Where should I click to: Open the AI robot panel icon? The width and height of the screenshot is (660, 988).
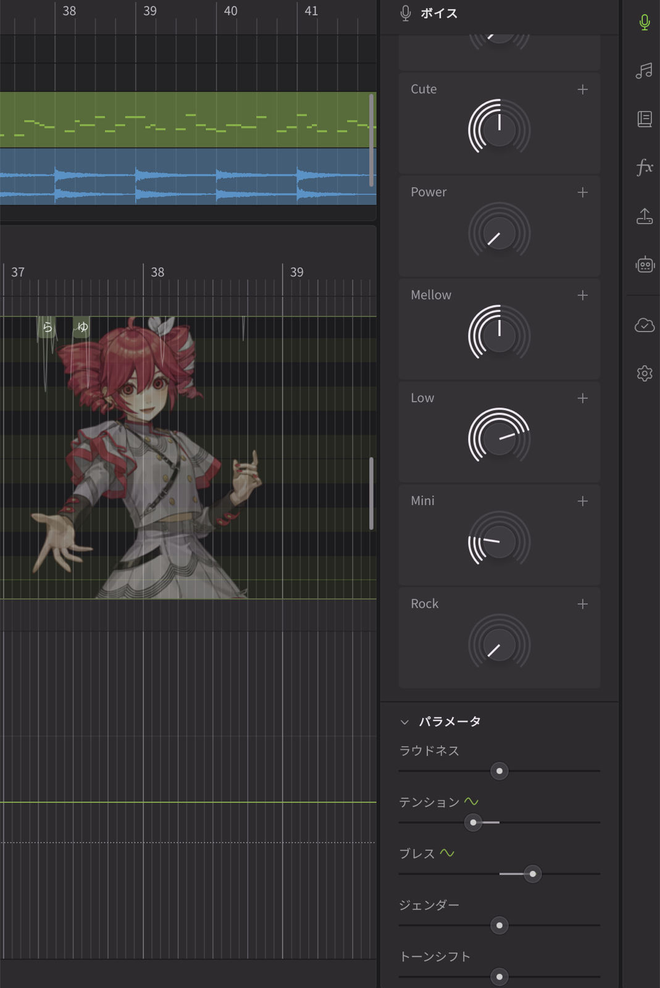[645, 265]
